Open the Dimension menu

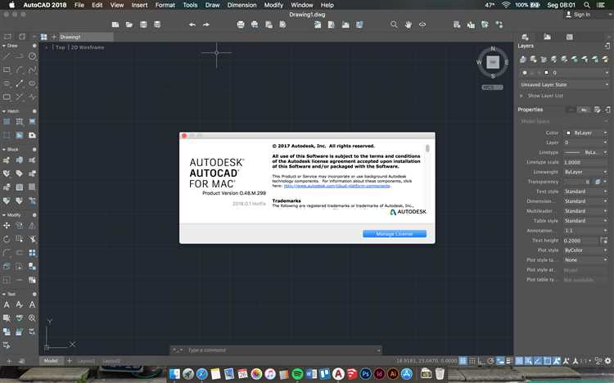(x=242, y=5)
